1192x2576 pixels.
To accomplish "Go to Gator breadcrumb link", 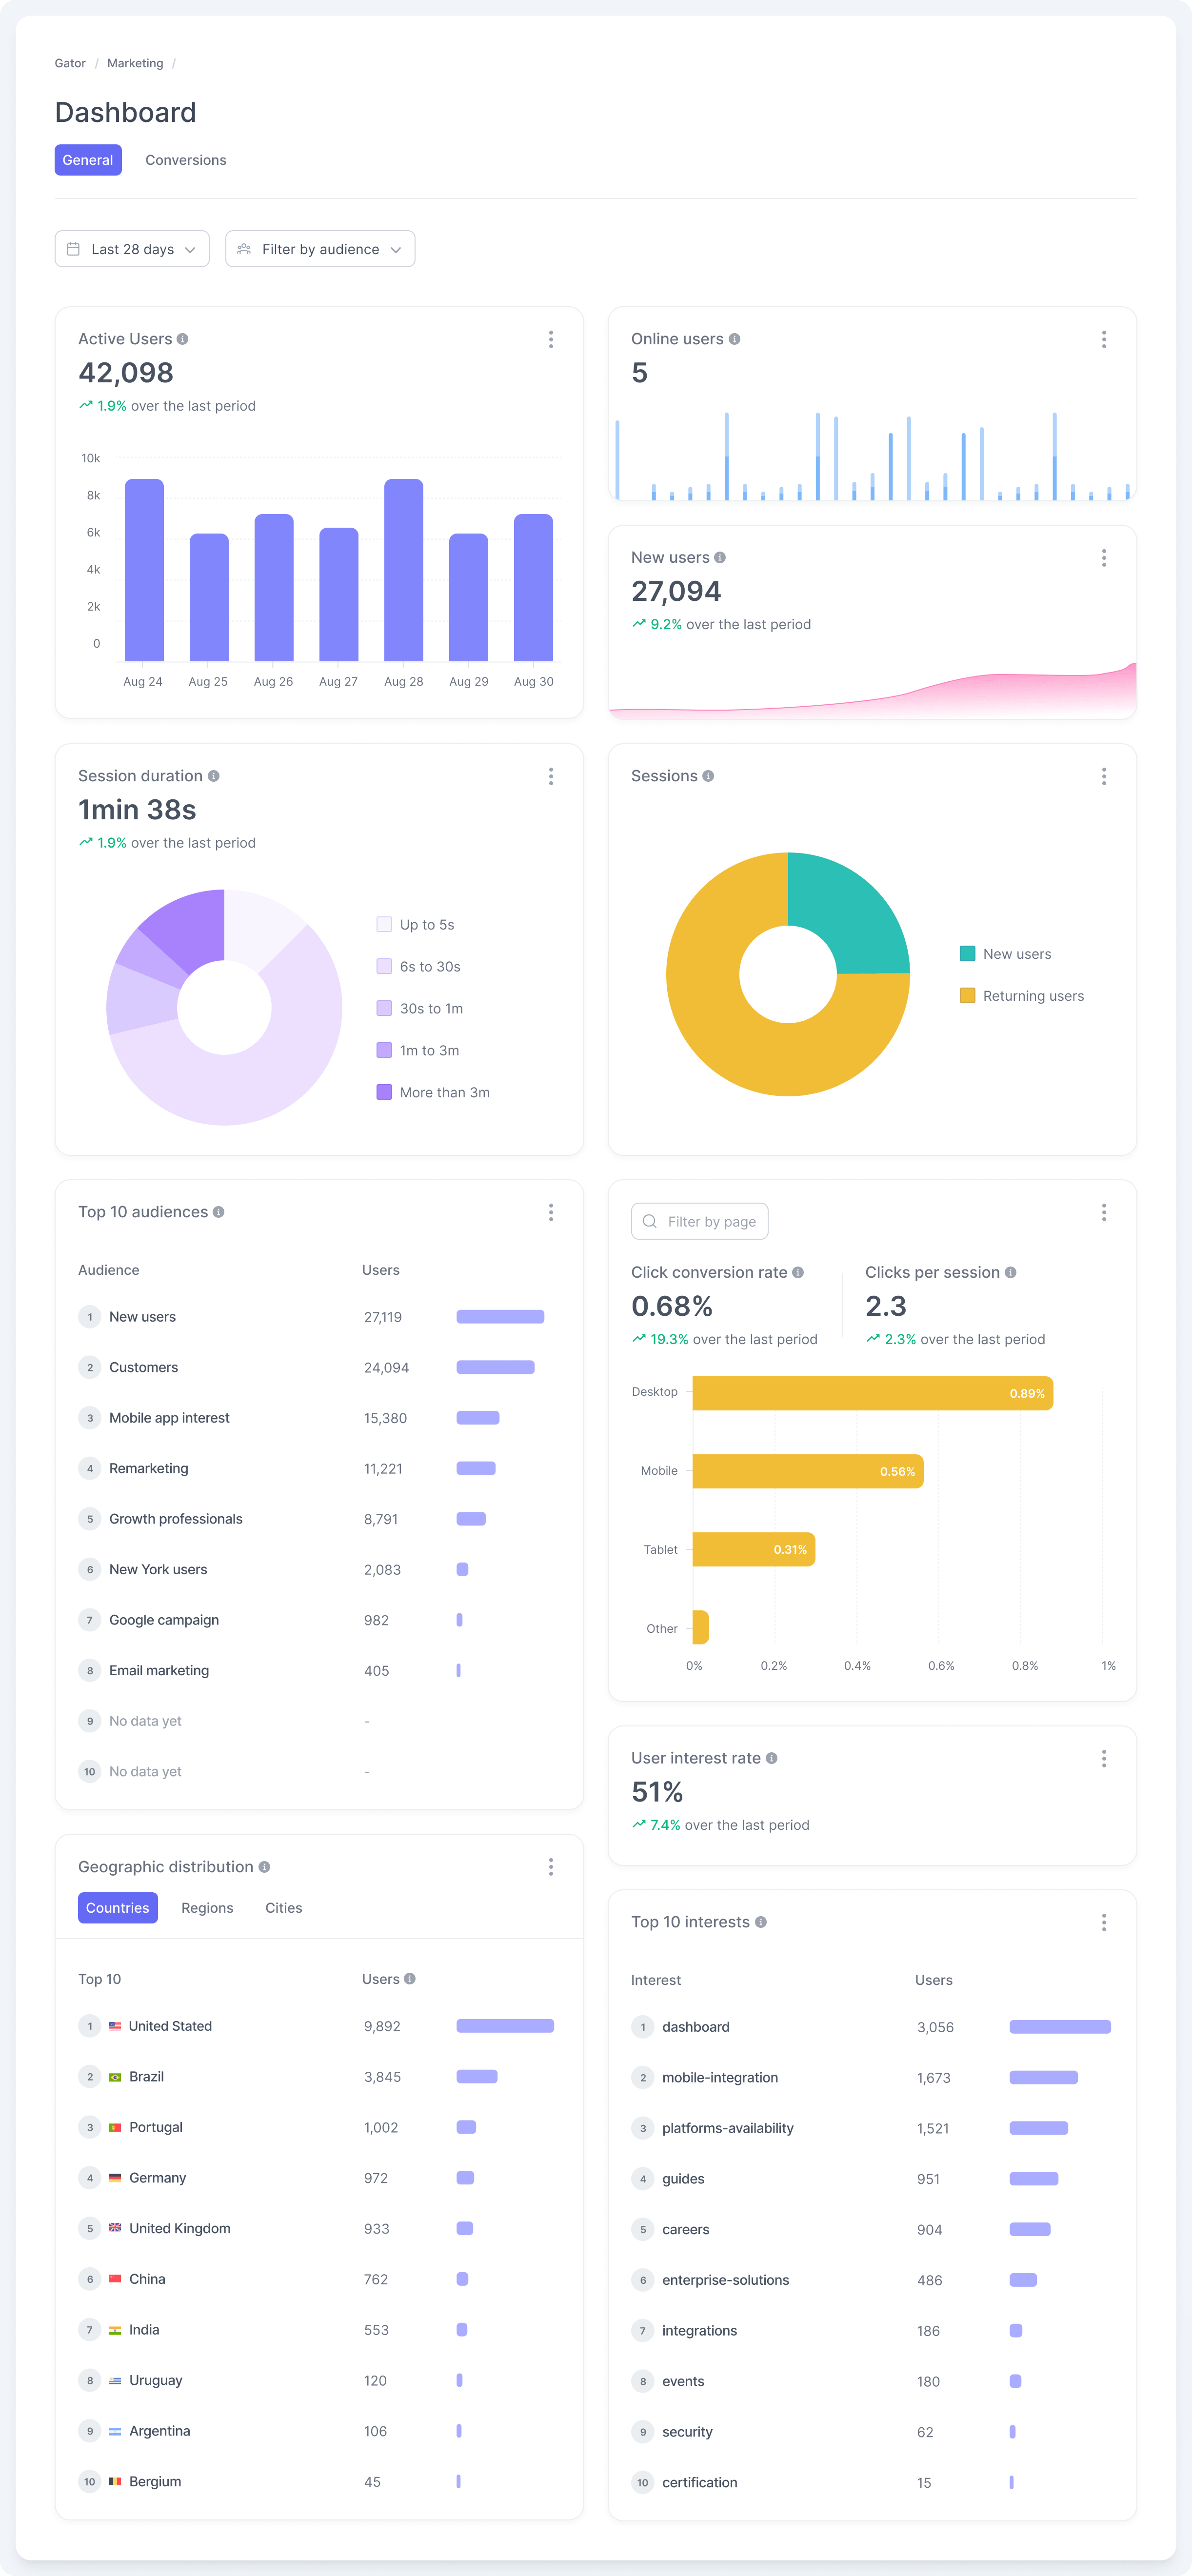I will (x=70, y=63).
